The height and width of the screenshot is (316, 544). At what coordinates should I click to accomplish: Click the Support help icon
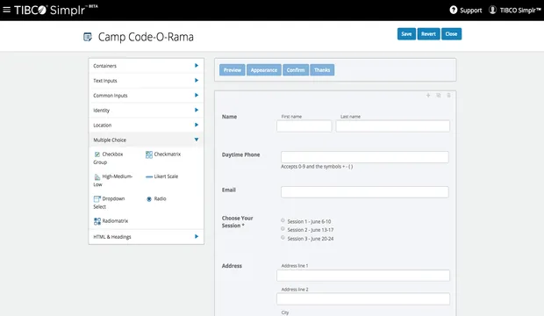click(453, 10)
